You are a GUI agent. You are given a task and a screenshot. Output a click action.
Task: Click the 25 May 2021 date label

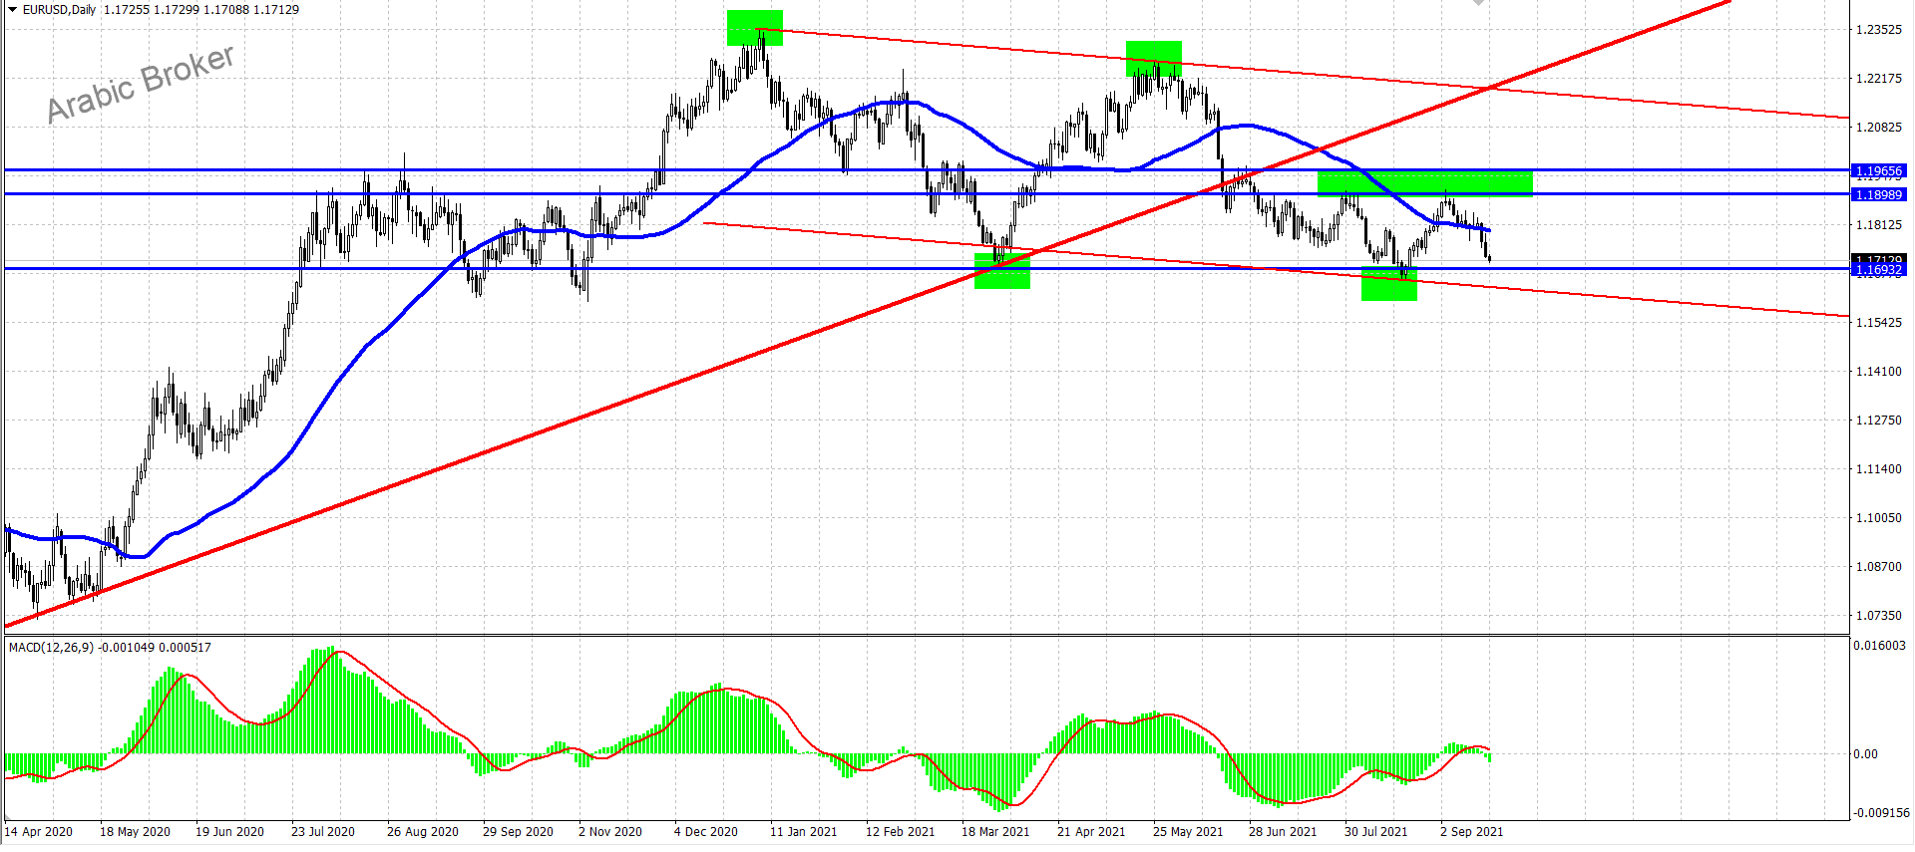1188,832
